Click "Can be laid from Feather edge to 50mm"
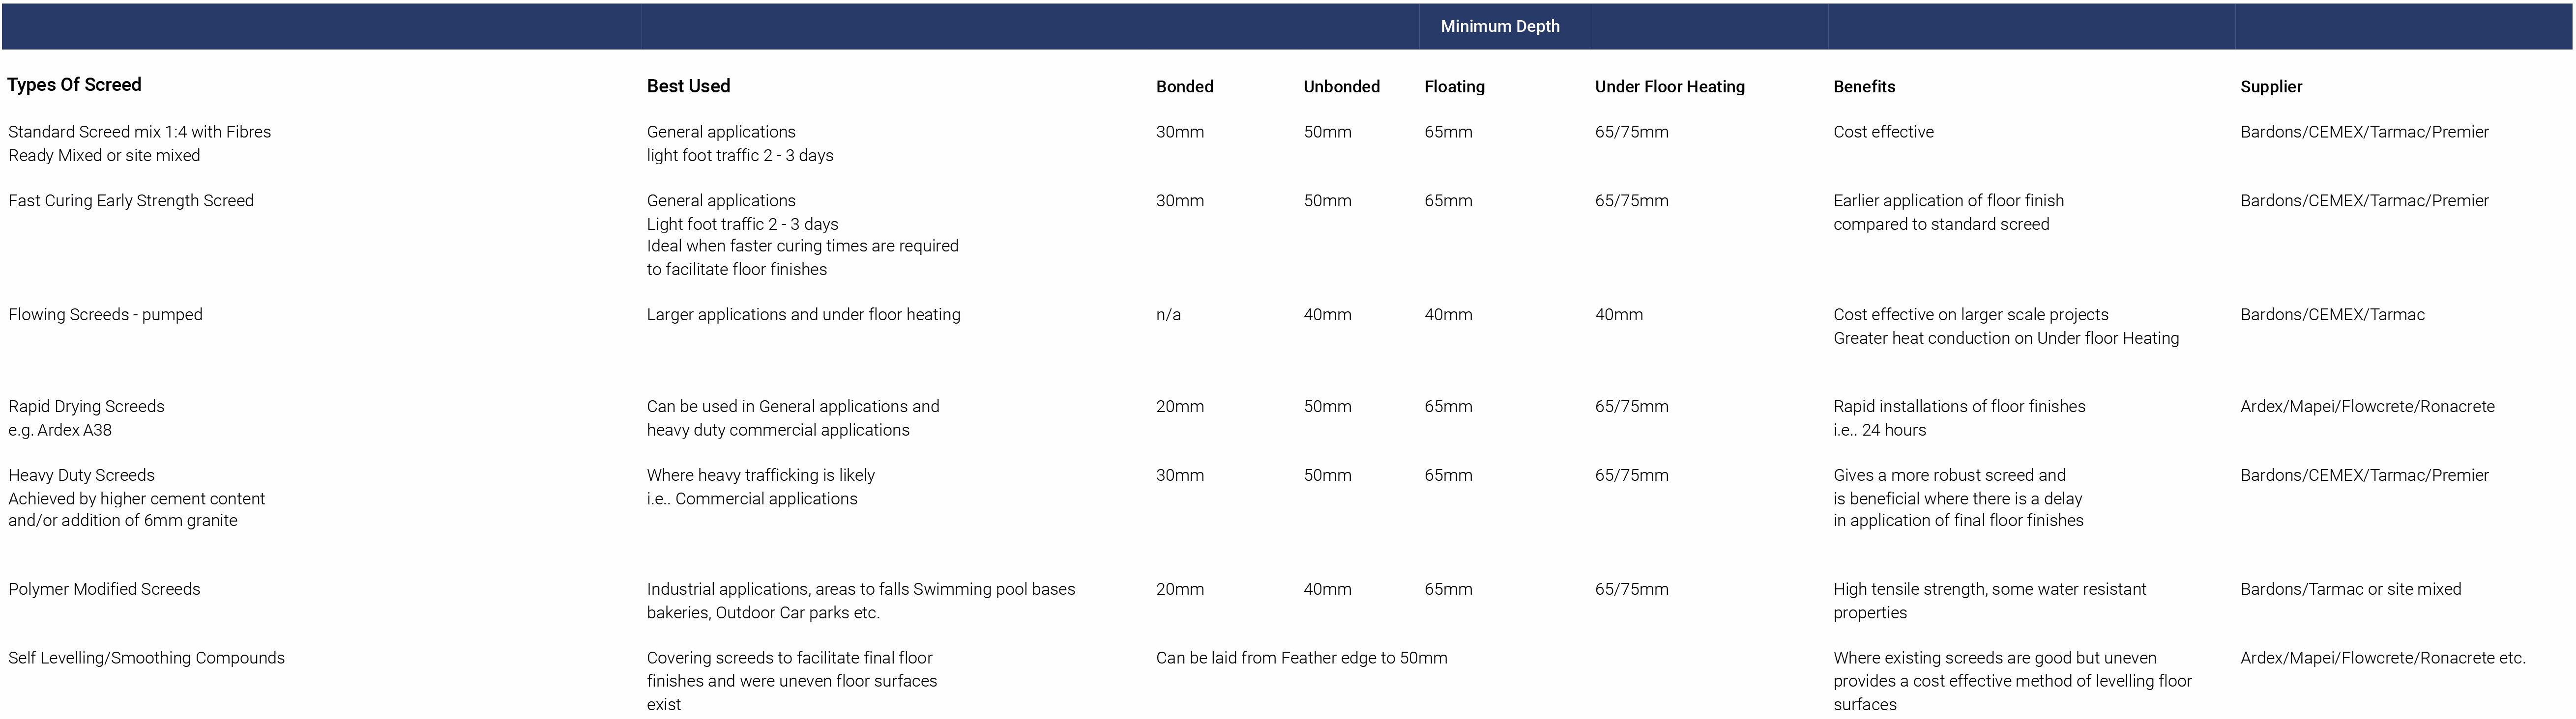This screenshot has width=2576, height=719. [x=1301, y=658]
